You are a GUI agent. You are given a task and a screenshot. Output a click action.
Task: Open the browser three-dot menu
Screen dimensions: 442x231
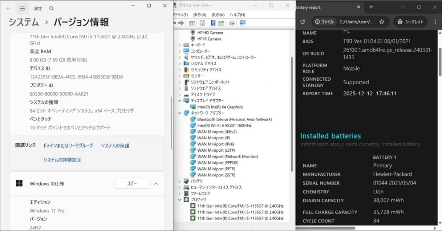[435, 22]
